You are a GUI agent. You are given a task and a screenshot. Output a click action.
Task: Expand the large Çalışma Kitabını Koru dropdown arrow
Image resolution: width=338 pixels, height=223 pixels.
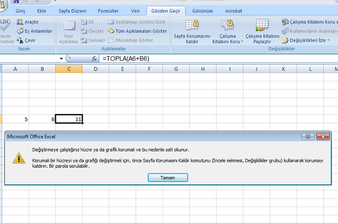242,42
